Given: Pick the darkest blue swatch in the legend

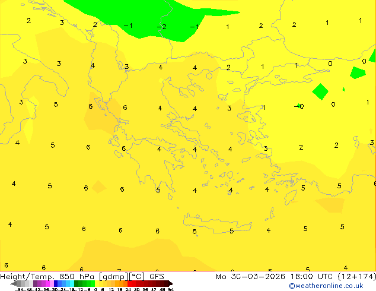Looking at the screenshot, I should (x=56, y=283).
